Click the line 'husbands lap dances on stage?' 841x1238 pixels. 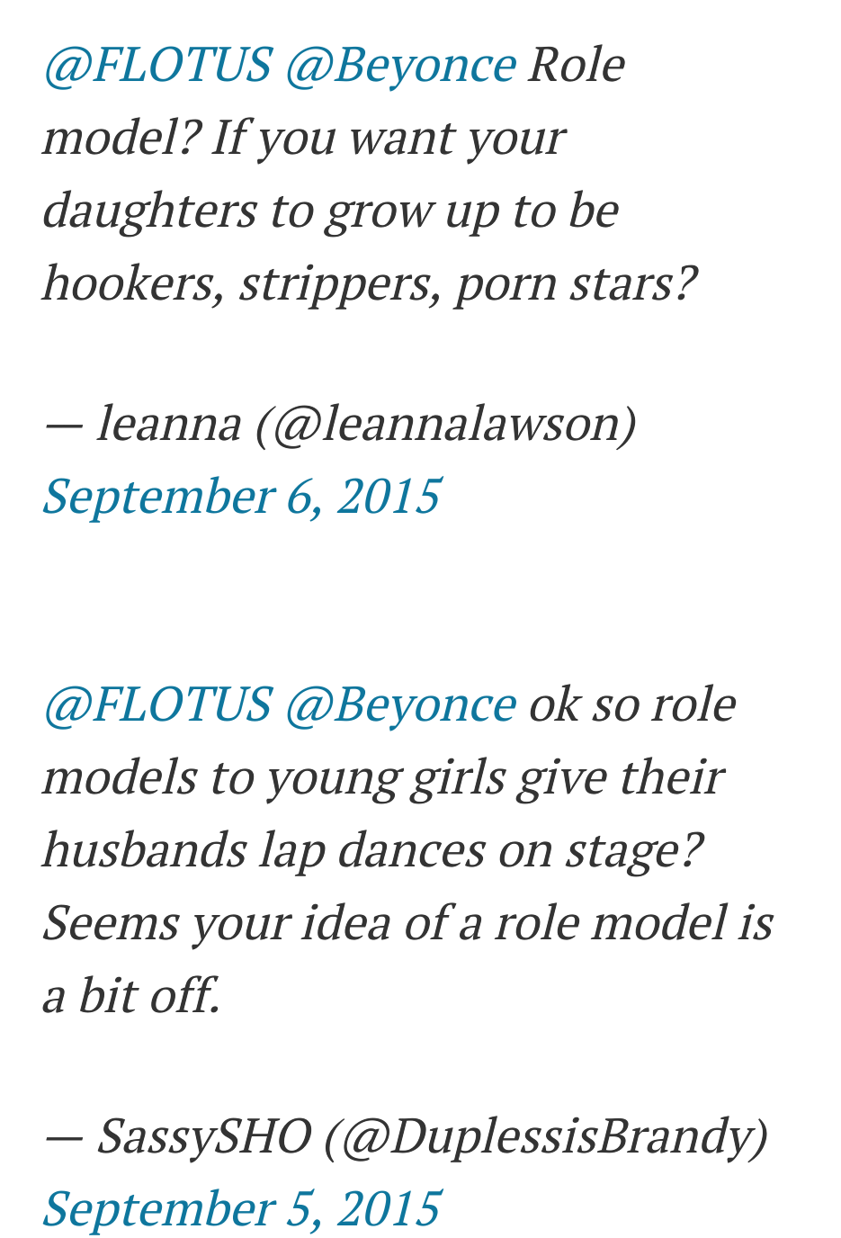(372, 850)
